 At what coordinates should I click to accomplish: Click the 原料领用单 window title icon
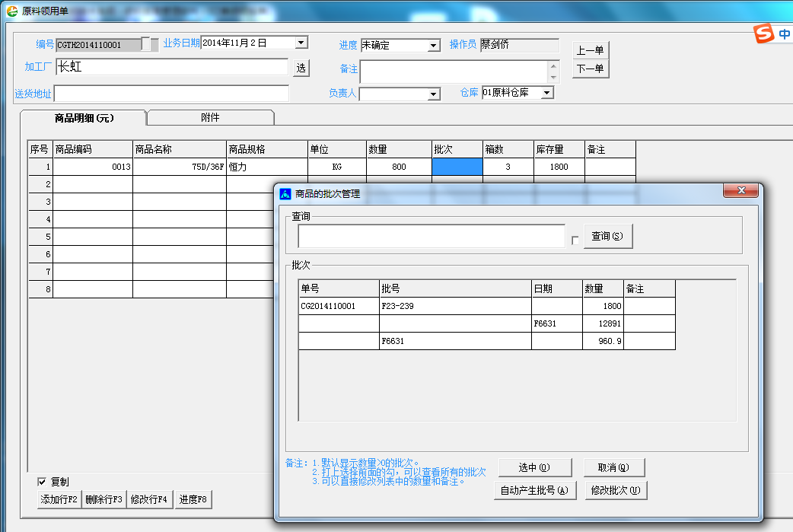11,11
